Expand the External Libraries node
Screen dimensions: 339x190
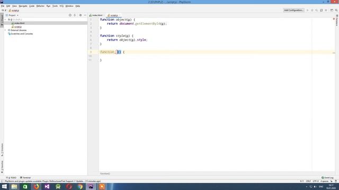pos(6,30)
